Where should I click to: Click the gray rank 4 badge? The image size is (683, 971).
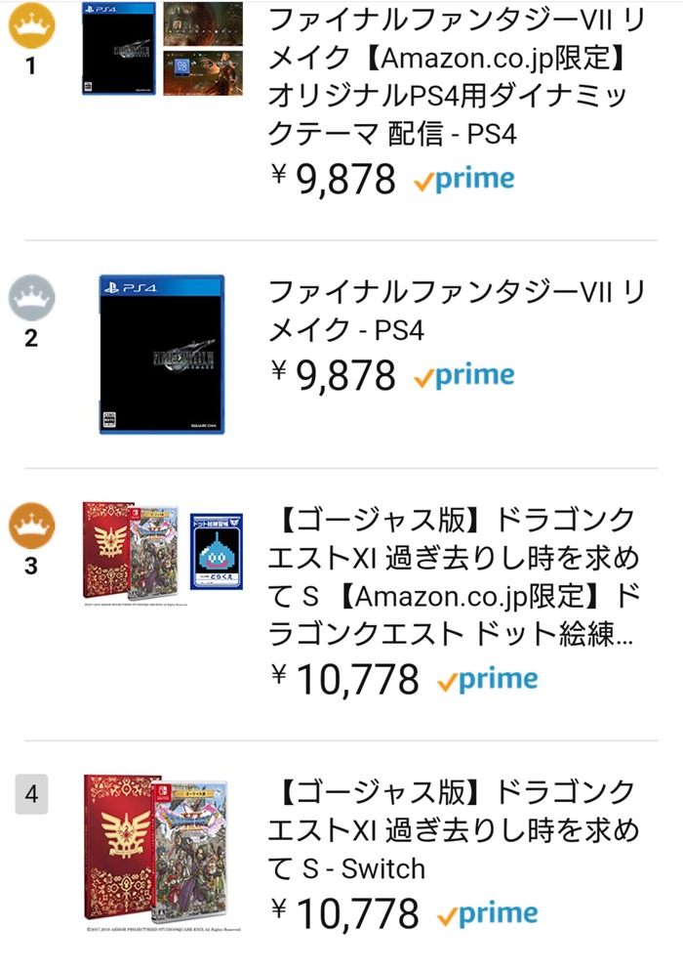[x=31, y=794]
